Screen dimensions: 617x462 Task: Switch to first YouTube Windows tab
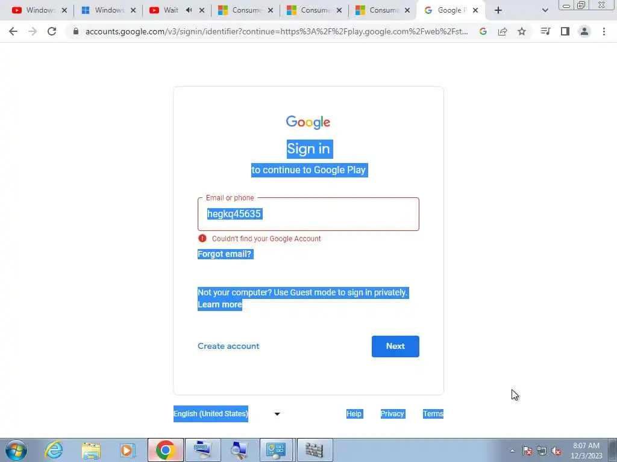tap(34, 10)
